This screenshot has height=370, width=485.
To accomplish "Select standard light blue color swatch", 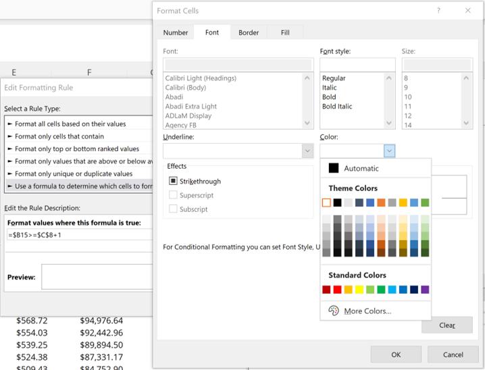I will (x=392, y=290).
